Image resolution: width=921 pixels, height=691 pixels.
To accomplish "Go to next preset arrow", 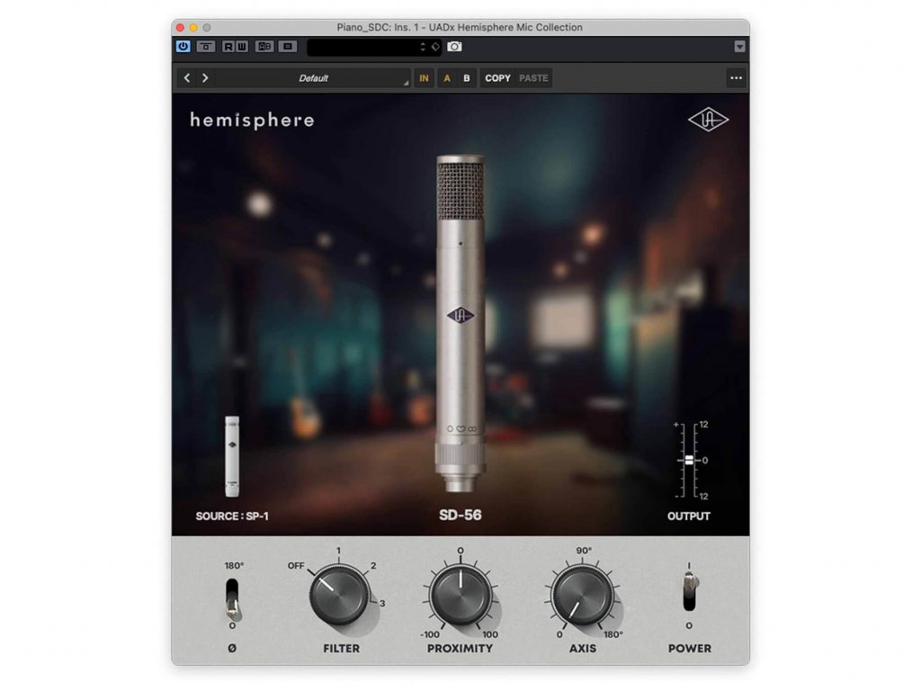I will coord(205,77).
